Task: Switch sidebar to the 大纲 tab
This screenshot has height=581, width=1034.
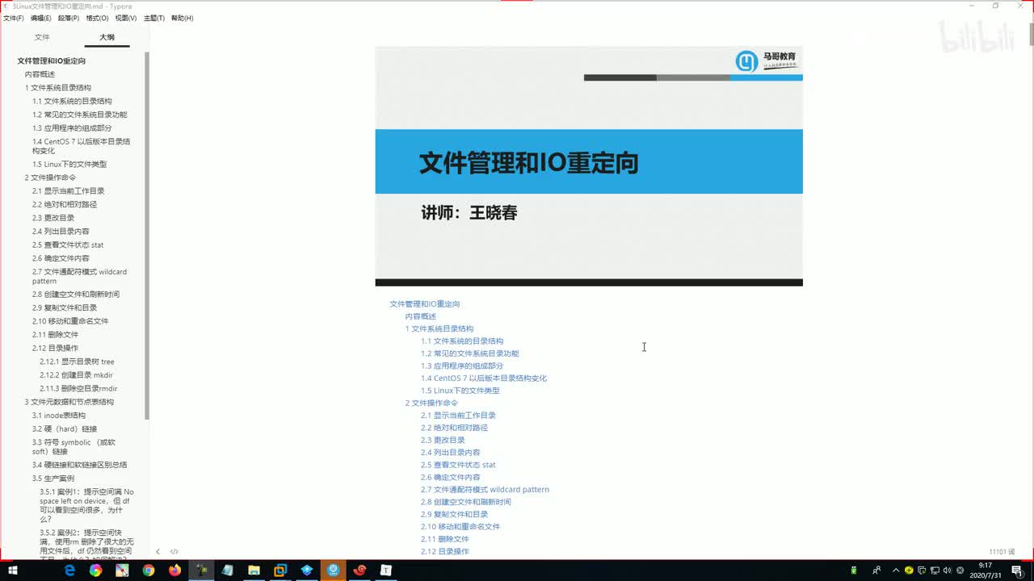Action: click(107, 37)
